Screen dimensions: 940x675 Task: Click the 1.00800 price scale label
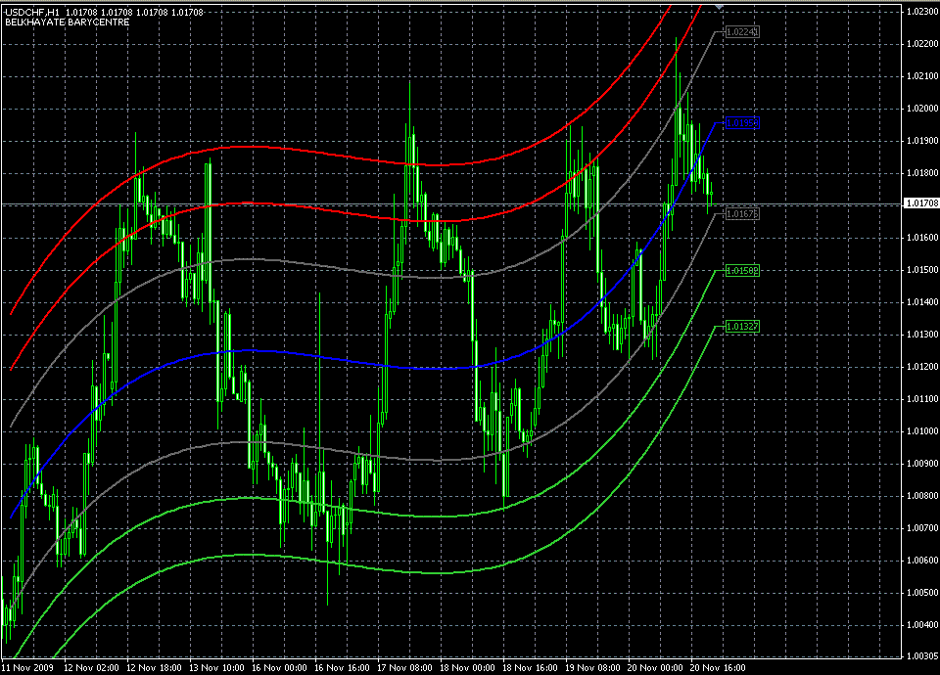(x=922, y=496)
